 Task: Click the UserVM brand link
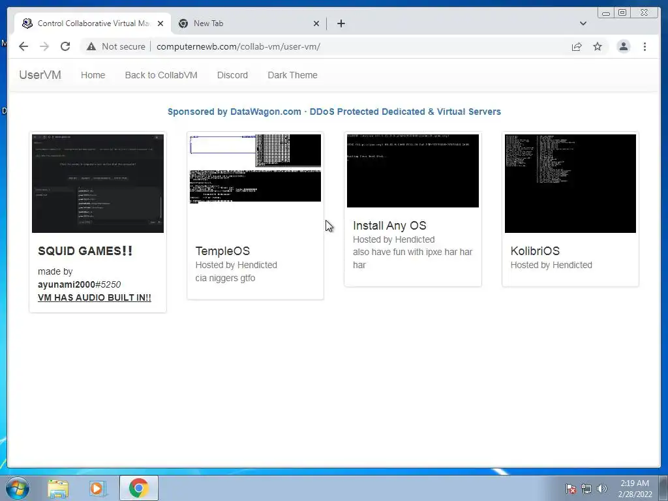pyautogui.click(x=40, y=75)
